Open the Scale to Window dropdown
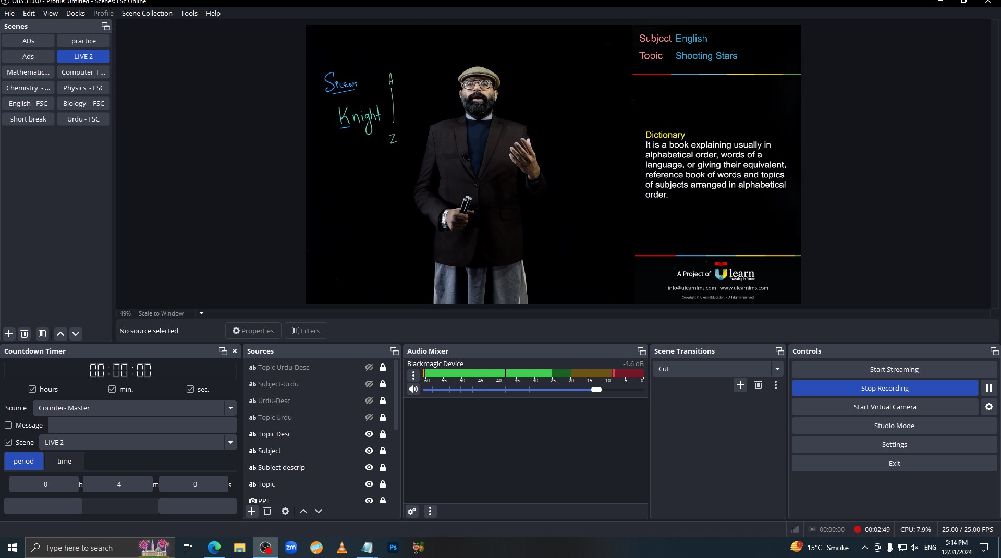Screen dimensions: 1001x558 coord(201,313)
